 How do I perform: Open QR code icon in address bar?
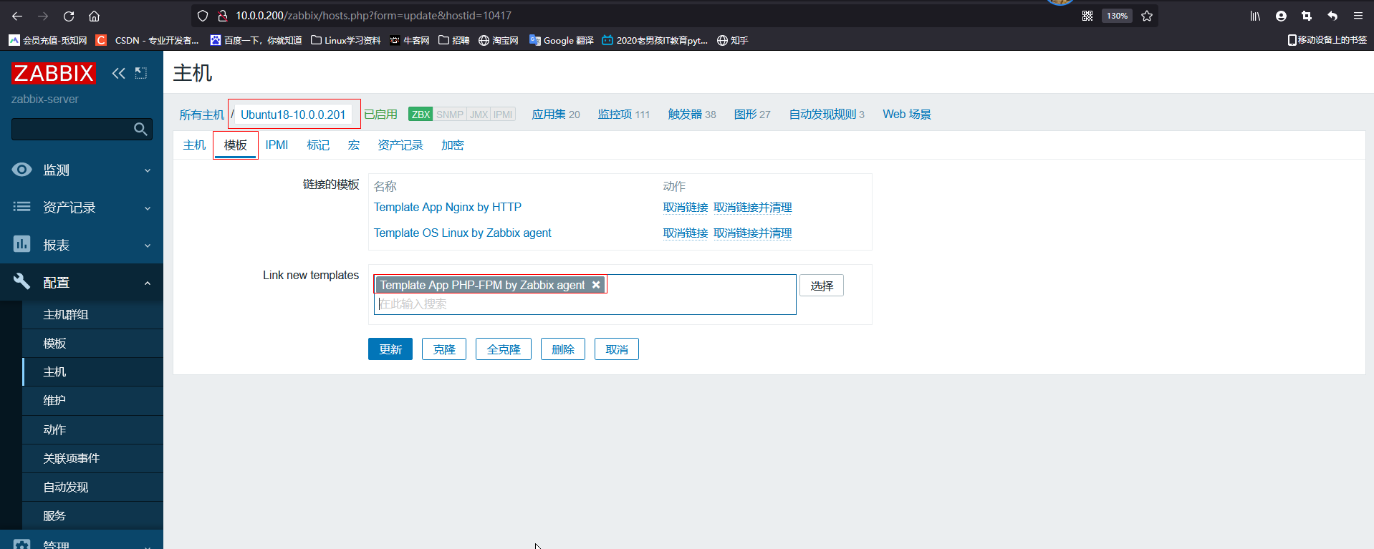tap(1087, 16)
